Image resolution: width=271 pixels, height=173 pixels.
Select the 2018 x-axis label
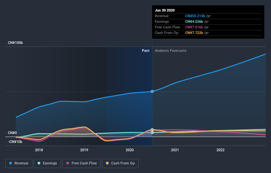click(x=39, y=150)
